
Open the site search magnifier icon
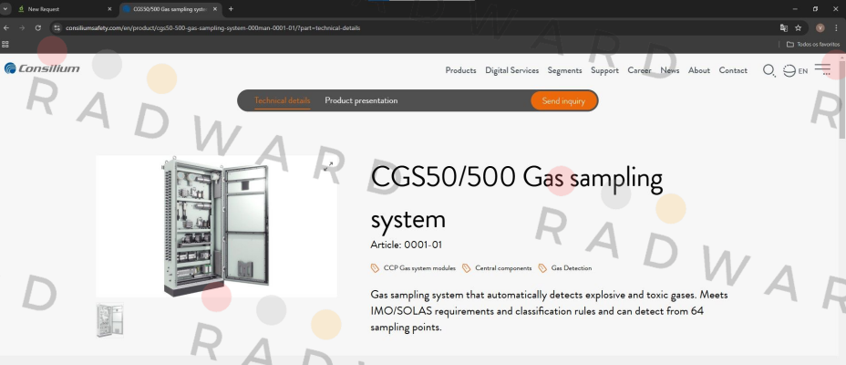pos(769,70)
